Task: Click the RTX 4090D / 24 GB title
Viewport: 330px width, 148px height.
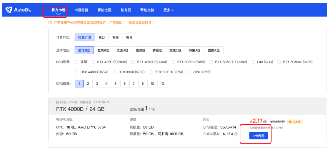Action: (80, 109)
